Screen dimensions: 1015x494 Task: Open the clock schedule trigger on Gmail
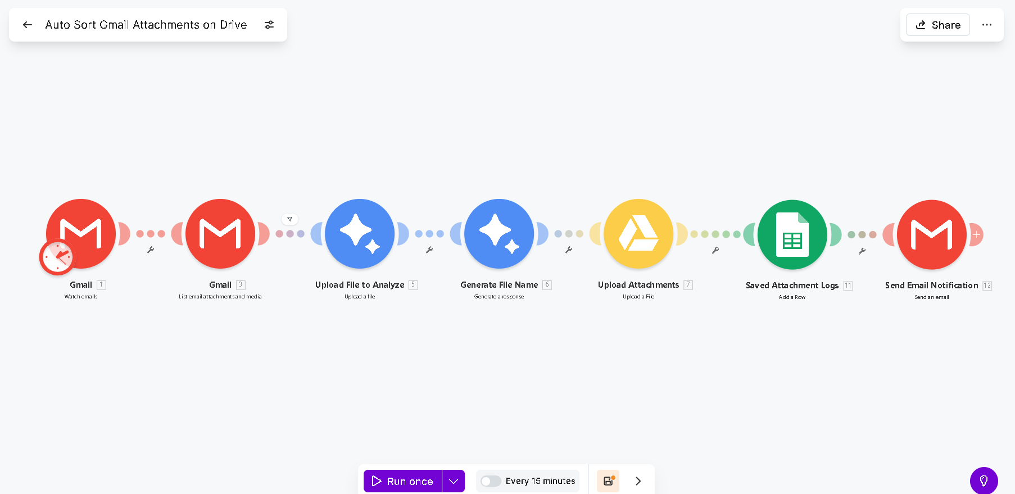point(57,257)
